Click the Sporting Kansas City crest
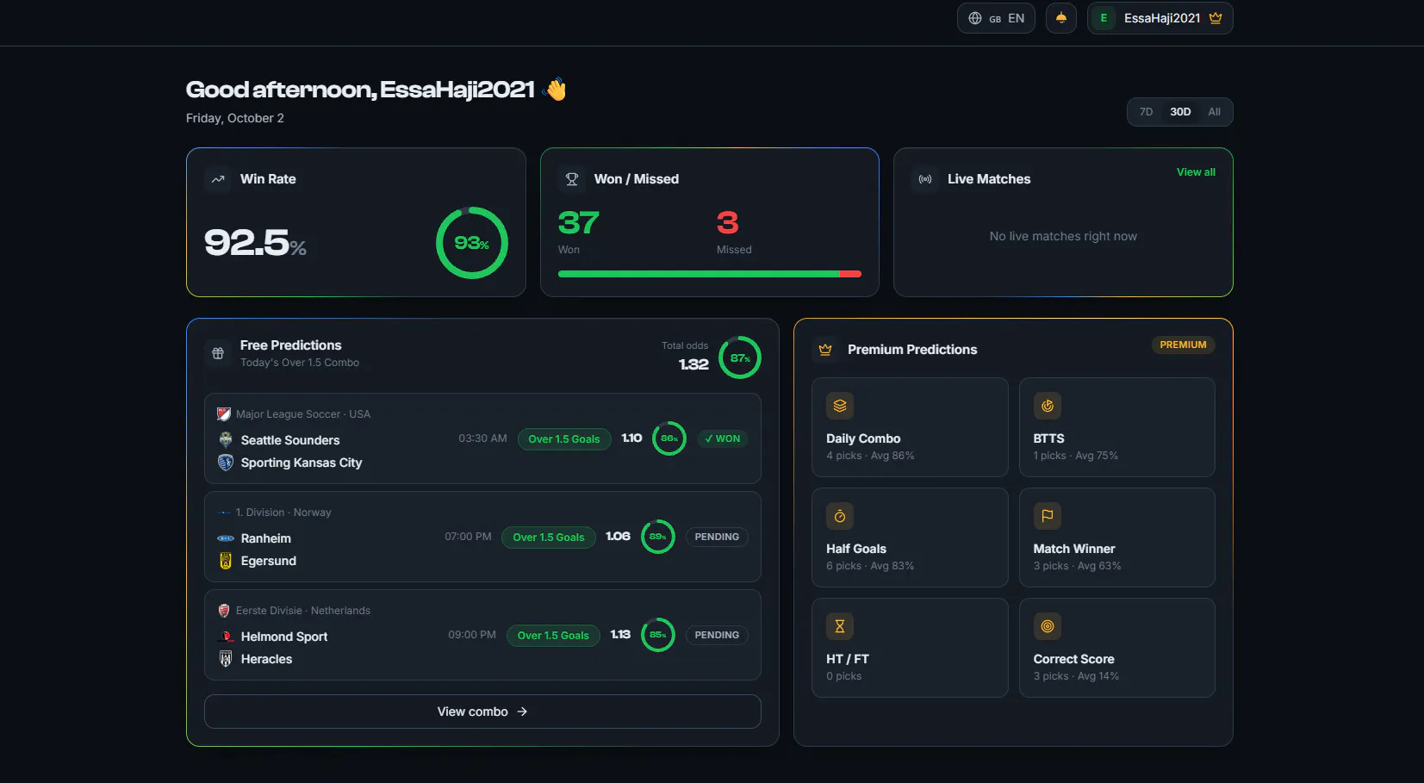1424x783 pixels. pyautogui.click(x=226, y=463)
